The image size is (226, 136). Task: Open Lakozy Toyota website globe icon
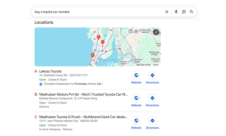136,75
